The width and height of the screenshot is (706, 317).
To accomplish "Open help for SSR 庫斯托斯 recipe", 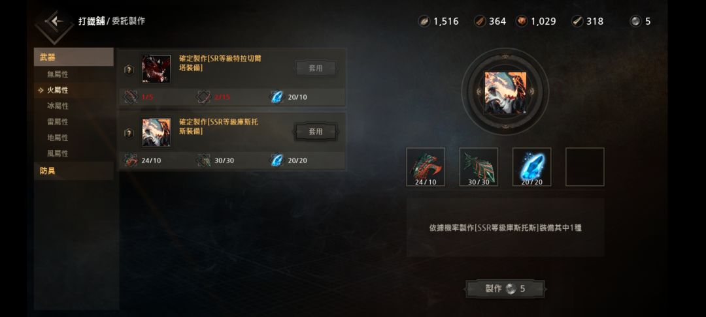I will click(x=129, y=133).
